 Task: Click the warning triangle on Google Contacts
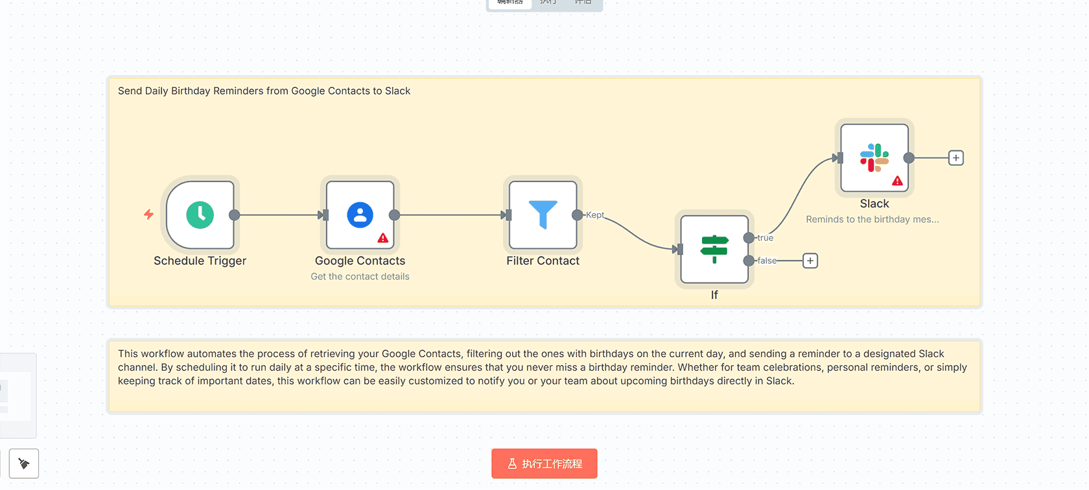[x=383, y=238]
